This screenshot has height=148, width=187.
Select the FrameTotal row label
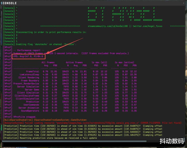click(32, 71)
